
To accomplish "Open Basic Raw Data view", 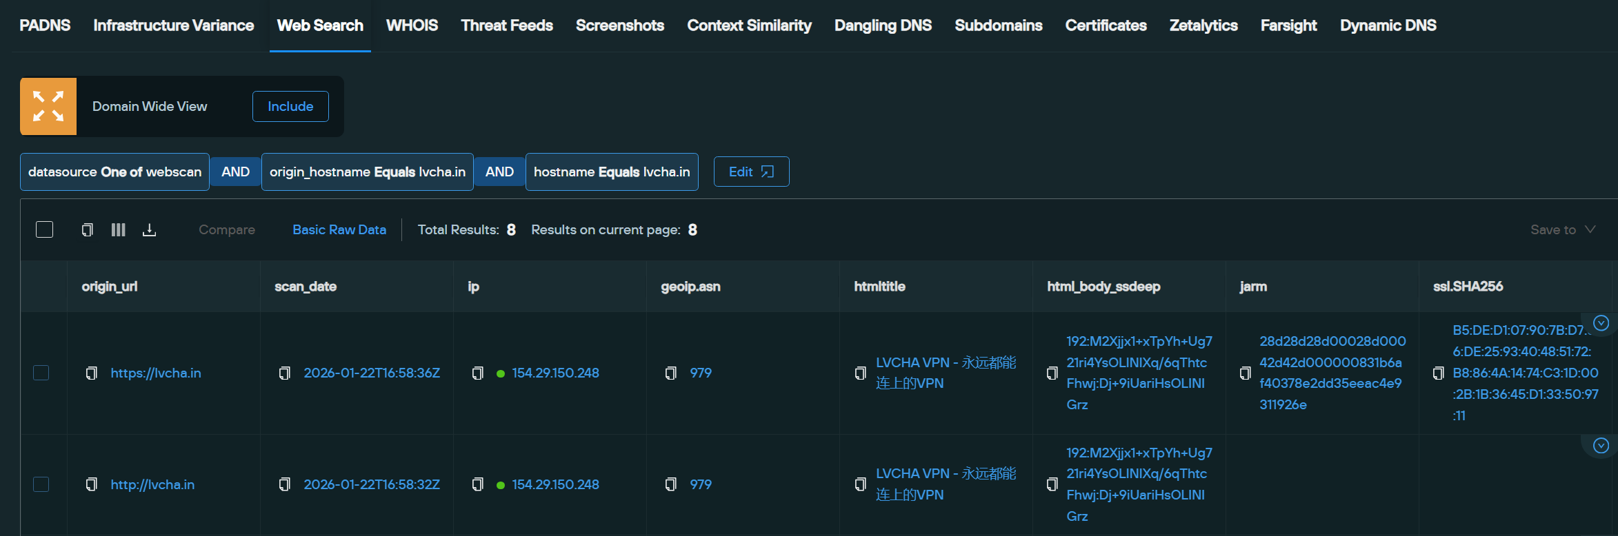I will pos(339,229).
